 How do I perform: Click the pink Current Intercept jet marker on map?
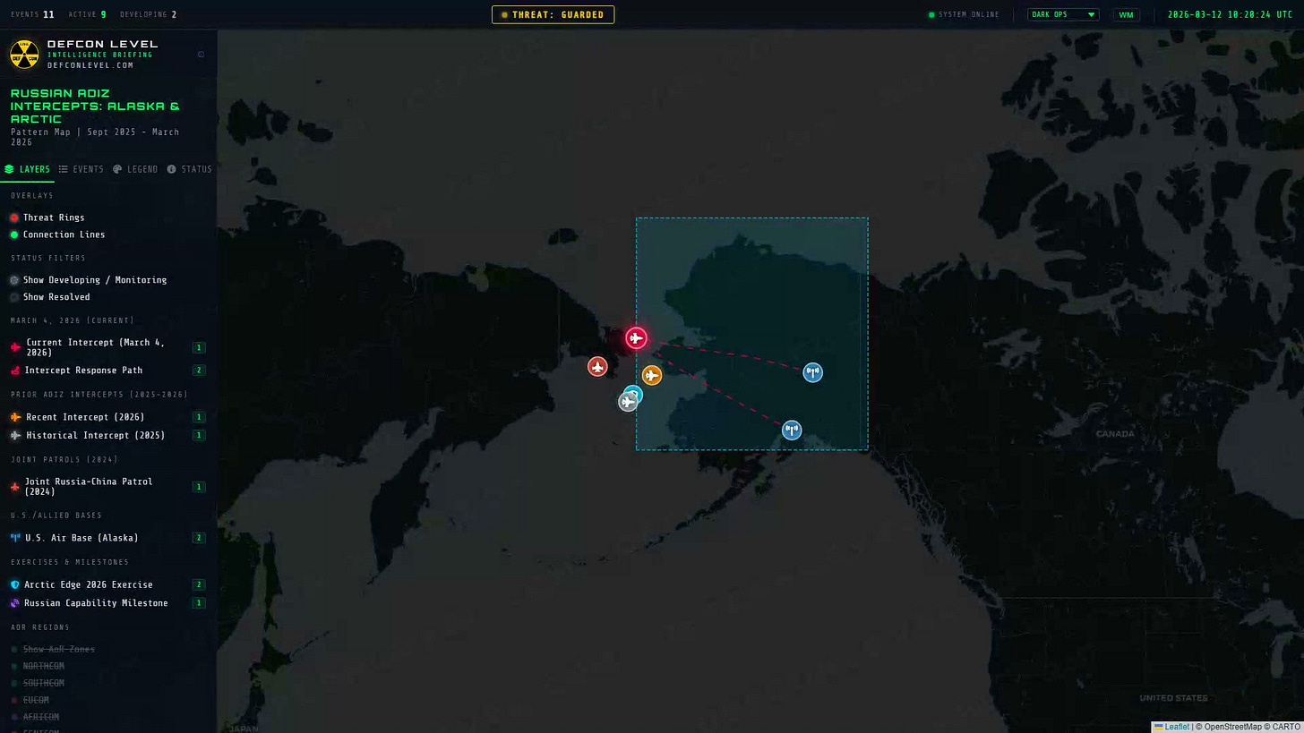pyautogui.click(x=636, y=338)
